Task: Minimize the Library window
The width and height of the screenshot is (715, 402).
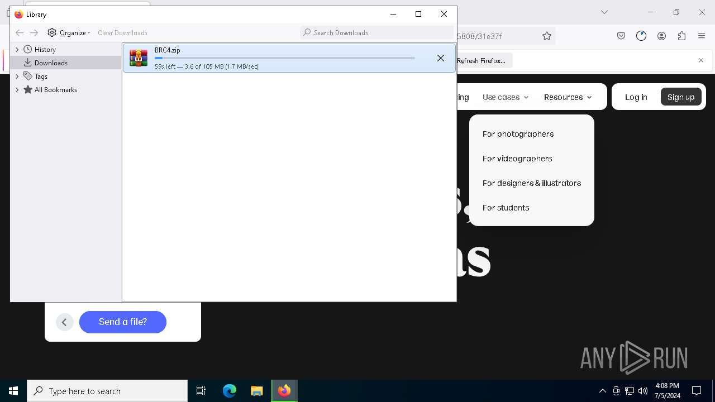Action: tap(393, 14)
